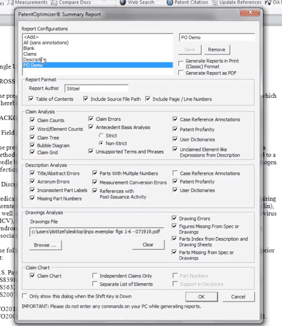Select Non-Strict antecedent basis option
Screen dimensions: 282x326
pyautogui.click(x=101, y=143)
